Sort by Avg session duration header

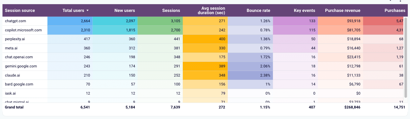pyautogui.click(x=213, y=11)
